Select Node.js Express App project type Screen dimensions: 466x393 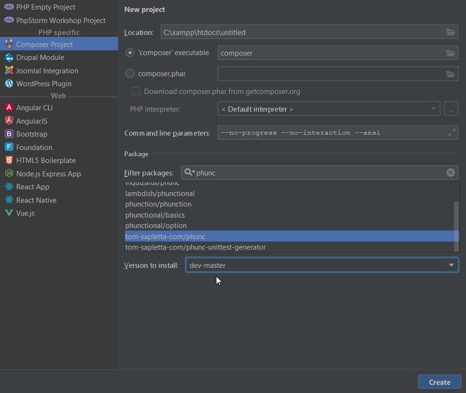59,173
